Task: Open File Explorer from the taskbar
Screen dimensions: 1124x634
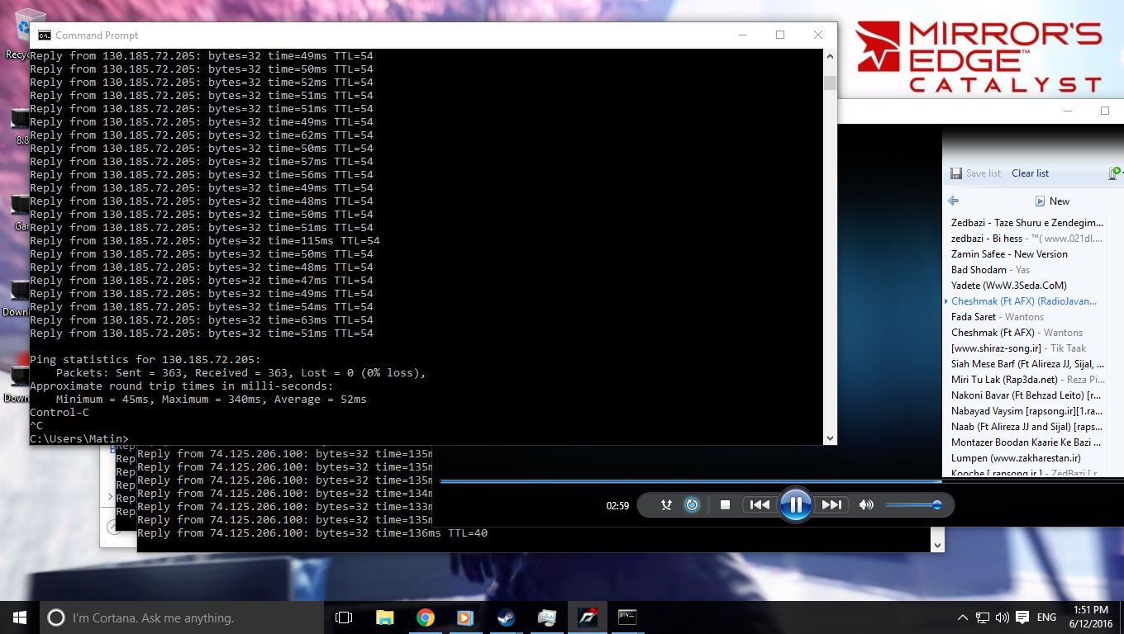Action: [384, 617]
